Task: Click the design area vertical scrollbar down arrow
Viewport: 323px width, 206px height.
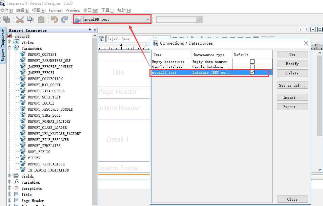Action: tap(320, 170)
